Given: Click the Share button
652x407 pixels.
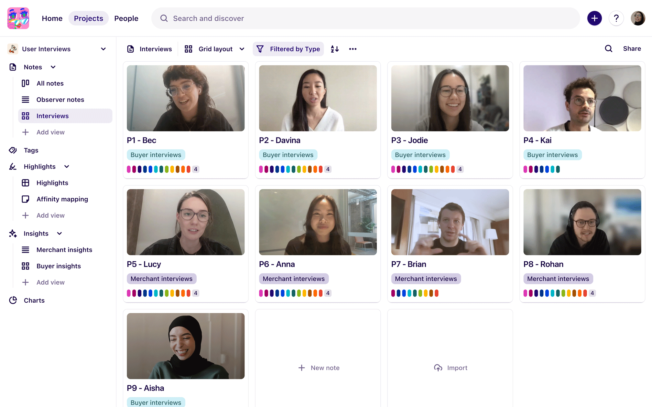Looking at the screenshot, I should pyautogui.click(x=632, y=49).
